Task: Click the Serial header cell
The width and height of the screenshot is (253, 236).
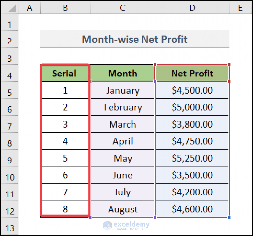Action: pos(65,73)
